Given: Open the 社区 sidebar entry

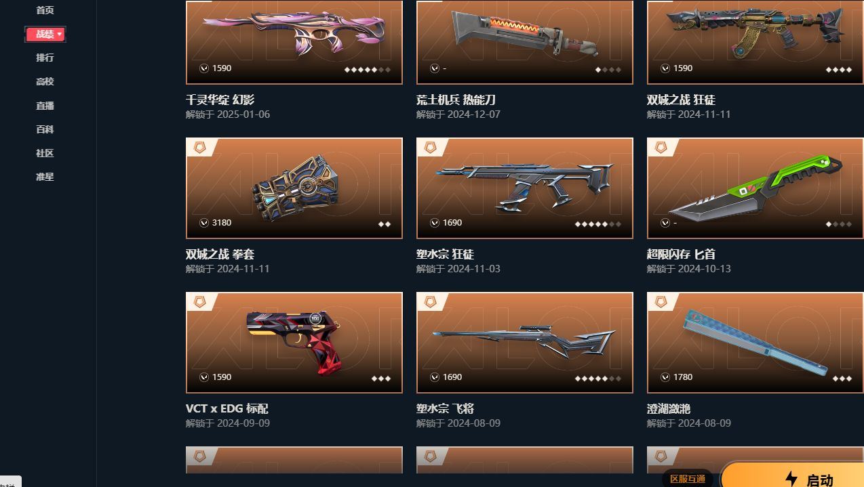Looking at the screenshot, I should pyautogui.click(x=45, y=153).
